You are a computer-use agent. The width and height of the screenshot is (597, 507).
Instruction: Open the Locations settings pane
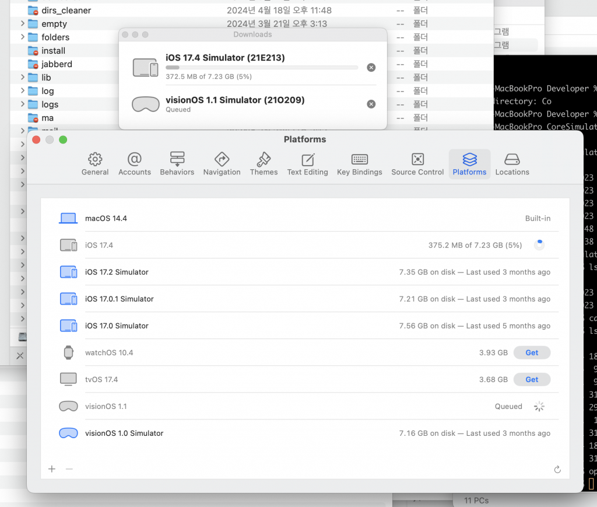(512, 164)
